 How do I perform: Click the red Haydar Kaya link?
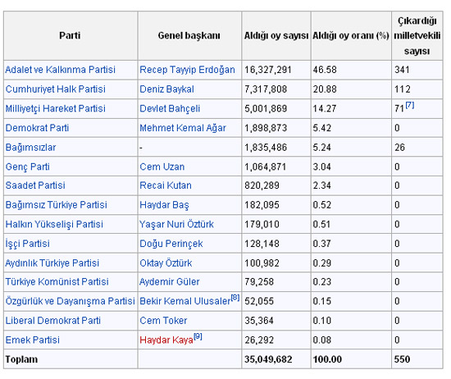pos(166,340)
